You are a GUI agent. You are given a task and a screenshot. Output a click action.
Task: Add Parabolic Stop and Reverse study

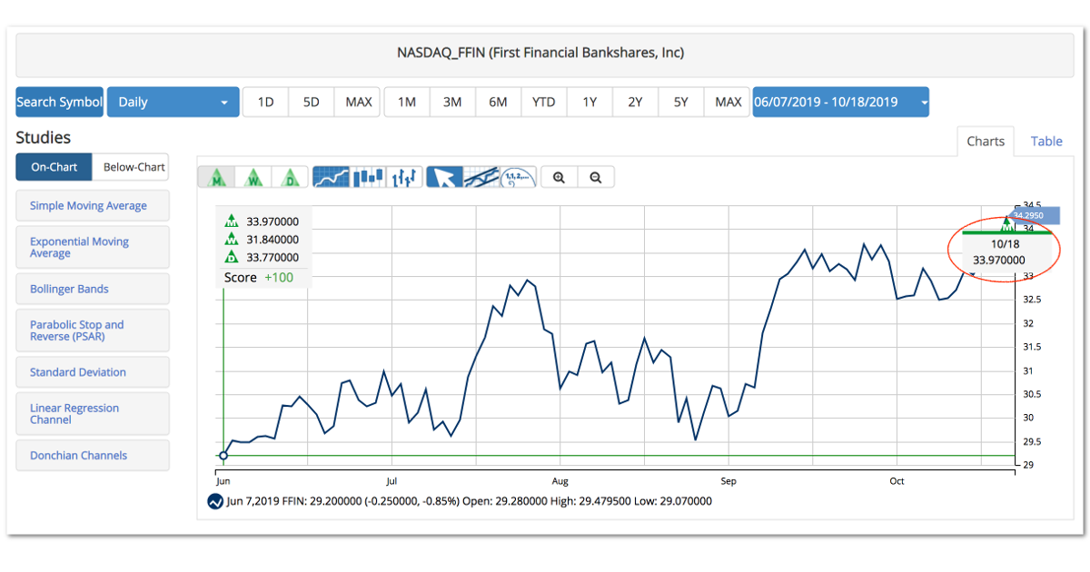click(93, 330)
